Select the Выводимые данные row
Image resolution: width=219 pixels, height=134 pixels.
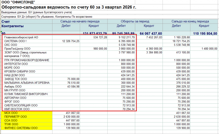tap(36, 12)
